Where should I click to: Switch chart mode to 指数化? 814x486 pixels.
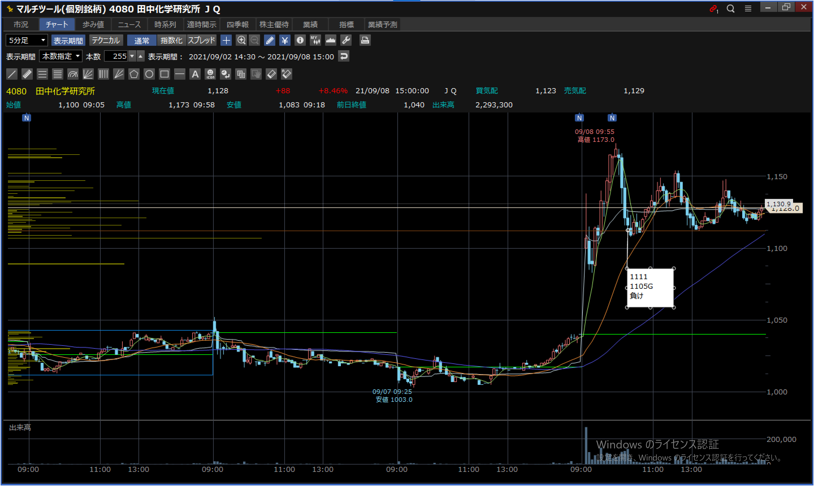(x=171, y=40)
